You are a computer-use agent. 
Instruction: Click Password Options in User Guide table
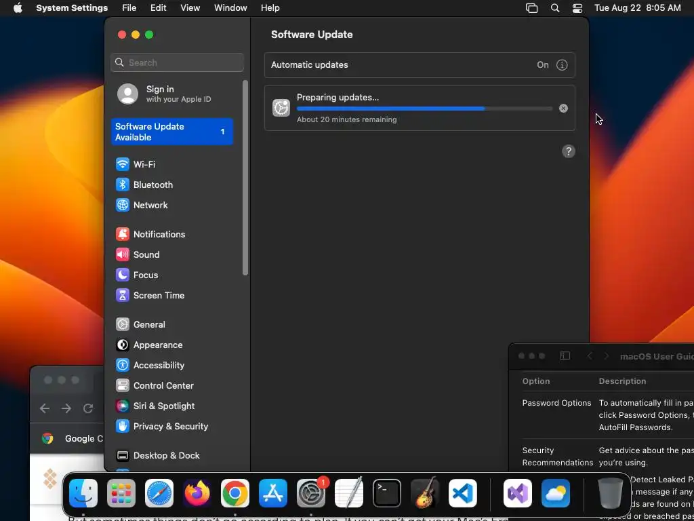click(557, 403)
